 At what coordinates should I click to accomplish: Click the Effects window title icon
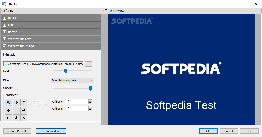click(4, 4)
